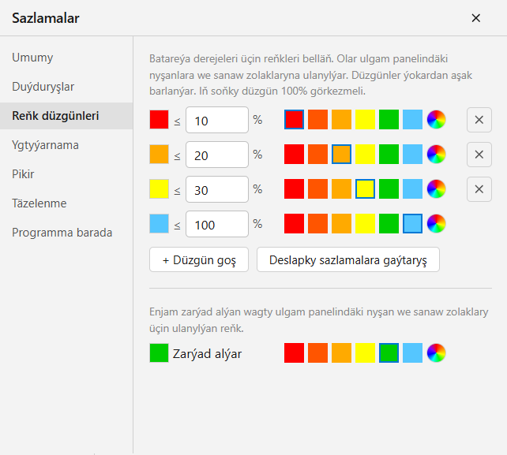The height and width of the screenshot is (455, 507).
Task: Open the Ygtyýarnama section
Action: 66,145
